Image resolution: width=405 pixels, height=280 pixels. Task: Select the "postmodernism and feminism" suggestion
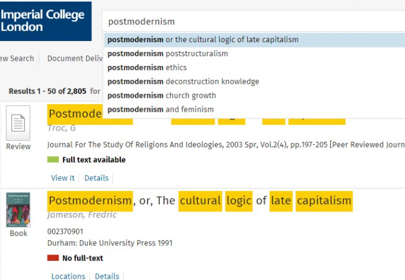pos(160,109)
